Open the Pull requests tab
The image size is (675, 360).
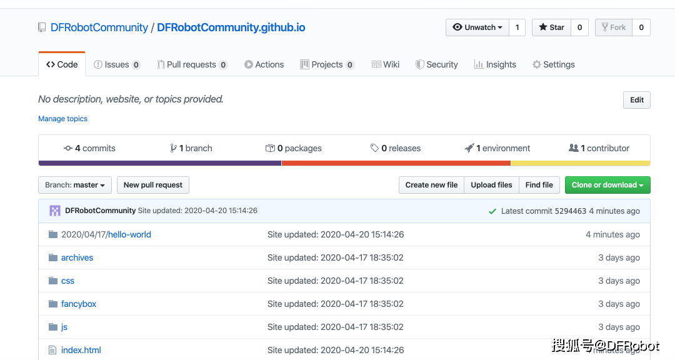pyautogui.click(x=192, y=64)
